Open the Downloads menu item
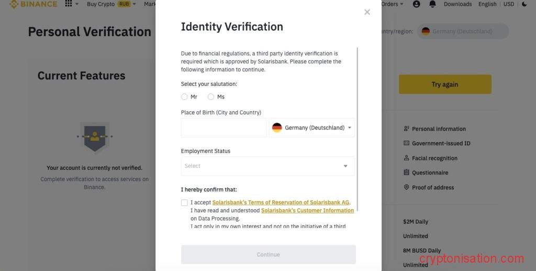Screen dimensions: 536x271 [x=457, y=4]
